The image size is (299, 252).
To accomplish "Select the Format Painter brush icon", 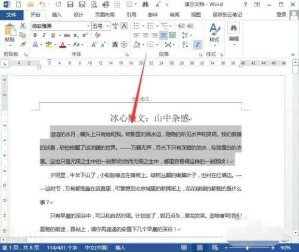I will click(x=23, y=45).
